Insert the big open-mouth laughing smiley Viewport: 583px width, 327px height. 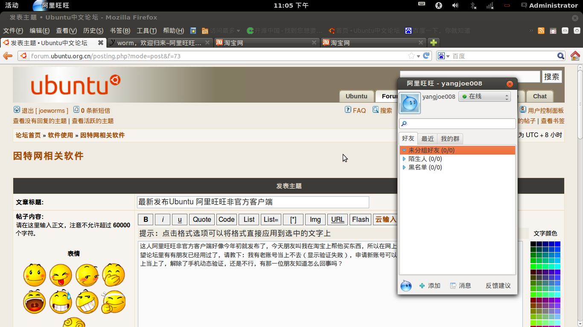coord(35,302)
